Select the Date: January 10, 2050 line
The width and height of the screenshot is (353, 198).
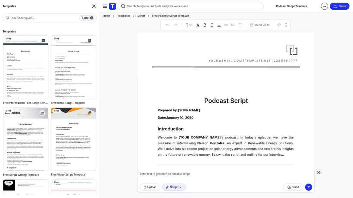point(176,118)
